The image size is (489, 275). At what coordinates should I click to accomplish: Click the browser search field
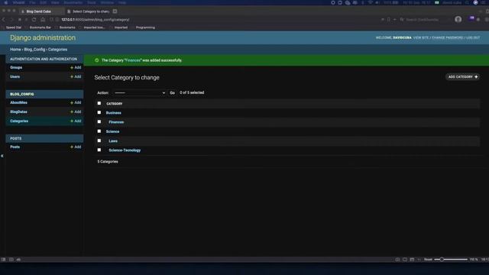point(423,20)
